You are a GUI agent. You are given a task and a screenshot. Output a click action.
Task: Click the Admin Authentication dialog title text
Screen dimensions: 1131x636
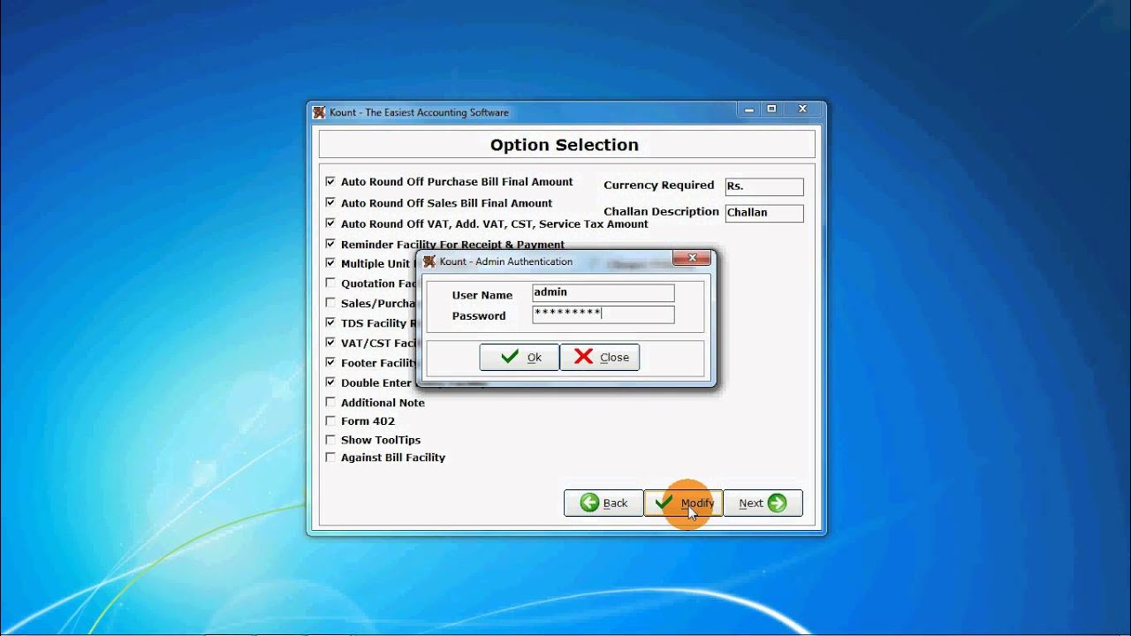(x=506, y=261)
